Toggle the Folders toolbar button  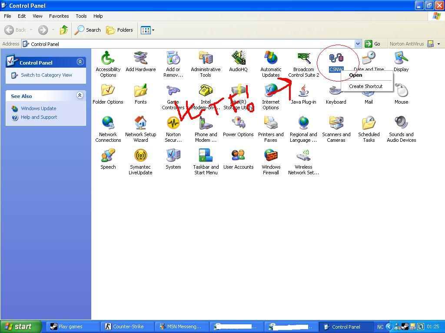[119, 30]
